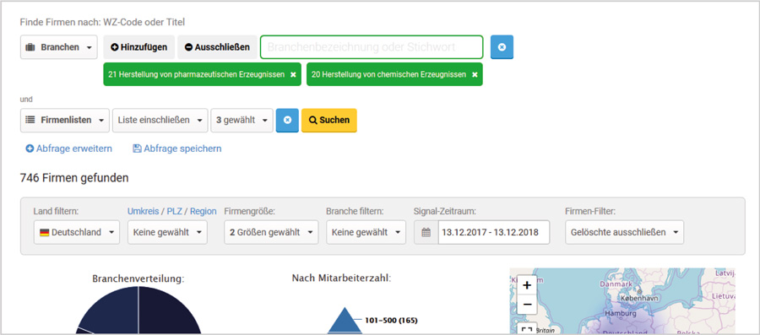760x335 pixels.
Task: Click the calendar icon for Signal-Zeitraum
Action: 426,232
